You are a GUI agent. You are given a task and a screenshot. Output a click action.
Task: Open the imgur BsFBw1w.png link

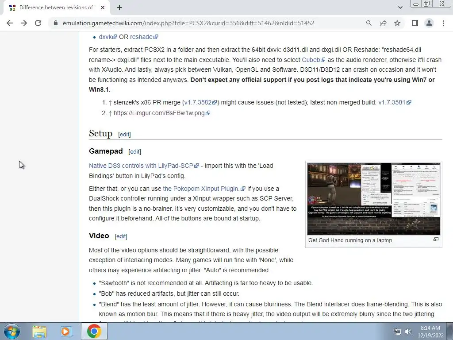click(x=162, y=113)
